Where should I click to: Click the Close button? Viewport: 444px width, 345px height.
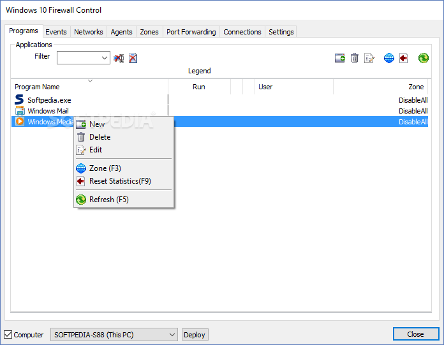click(x=416, y=334)
